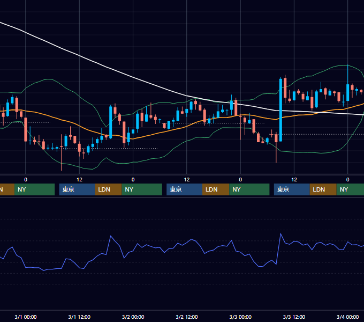Select the 東京 session bar on 3/2
Image resolution: width=364 pixels, height=322 pixels.
[185, 189]
